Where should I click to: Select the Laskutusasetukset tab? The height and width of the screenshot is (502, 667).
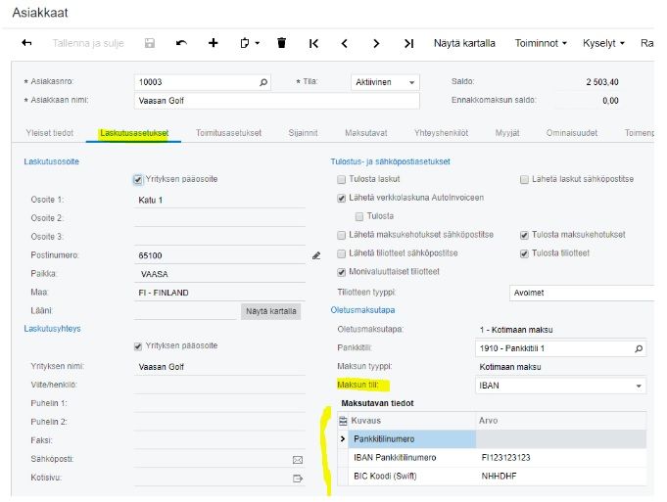pos(134,133)
